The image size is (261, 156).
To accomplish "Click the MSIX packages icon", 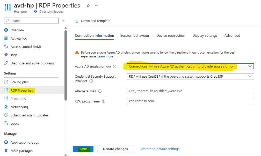I will coord(6,151).
